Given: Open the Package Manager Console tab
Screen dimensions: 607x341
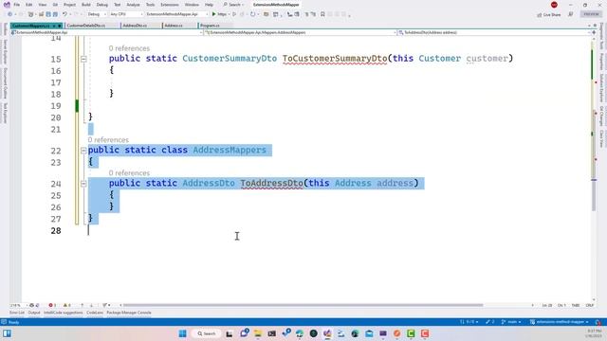Looking at the screenshot, I should click(x=129, y=313).
